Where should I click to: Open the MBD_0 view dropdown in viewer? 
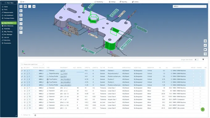pyautogui.click(x=190, y=6)
